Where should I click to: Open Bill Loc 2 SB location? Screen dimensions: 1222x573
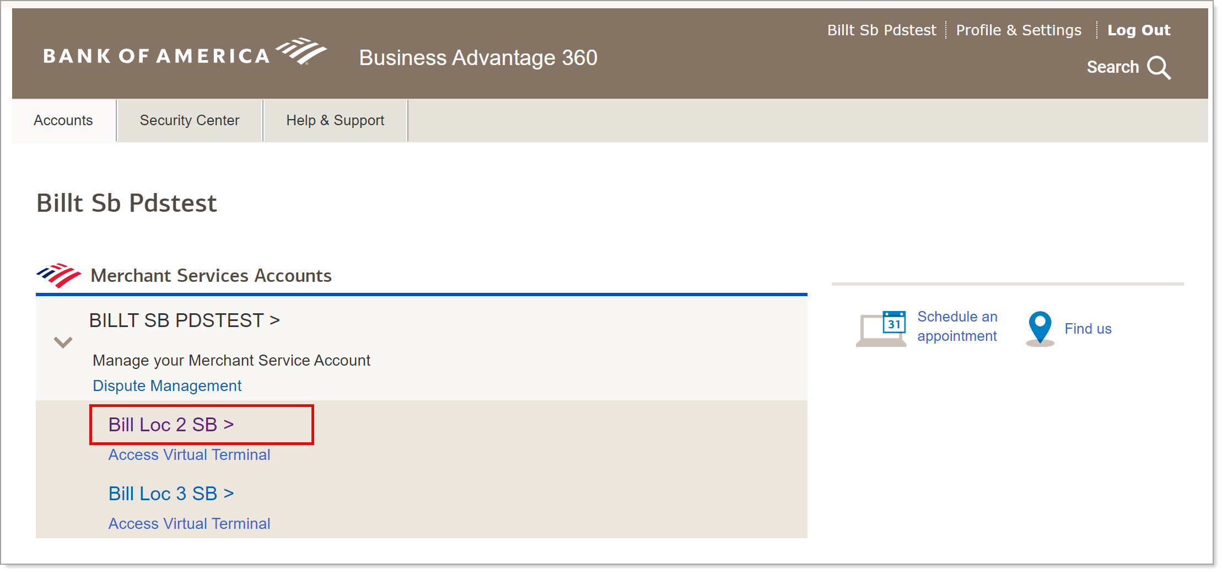171,425
